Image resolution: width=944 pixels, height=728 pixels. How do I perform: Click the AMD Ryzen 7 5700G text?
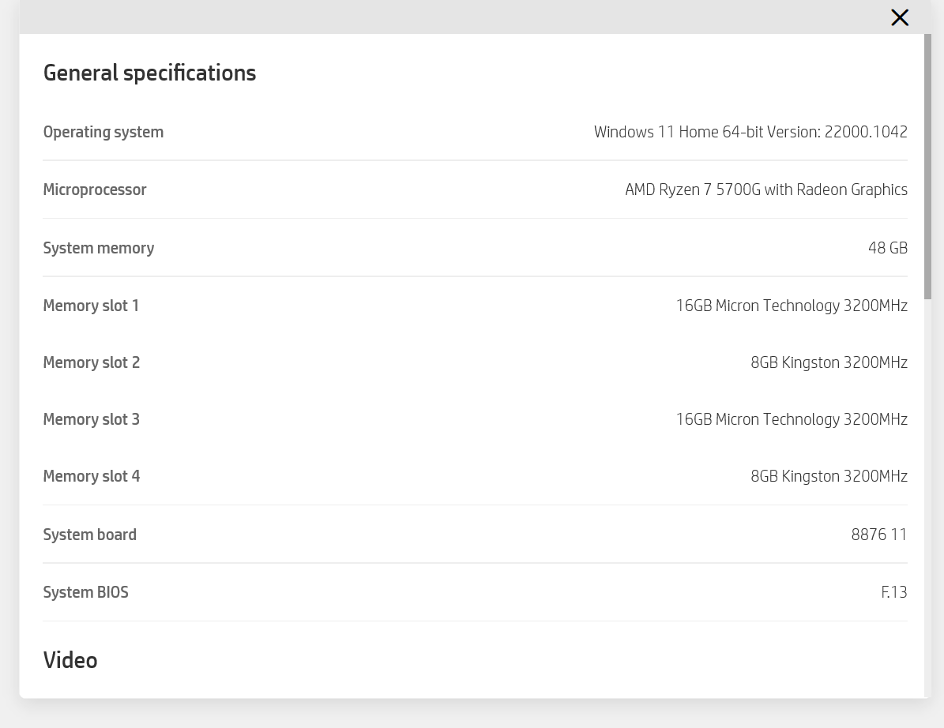(x=765, y=190)
